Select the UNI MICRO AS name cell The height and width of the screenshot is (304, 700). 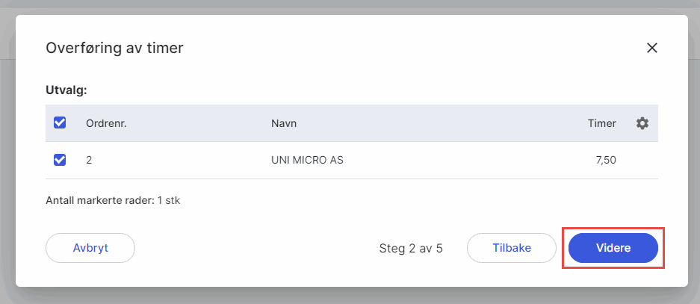pos(307,160)
